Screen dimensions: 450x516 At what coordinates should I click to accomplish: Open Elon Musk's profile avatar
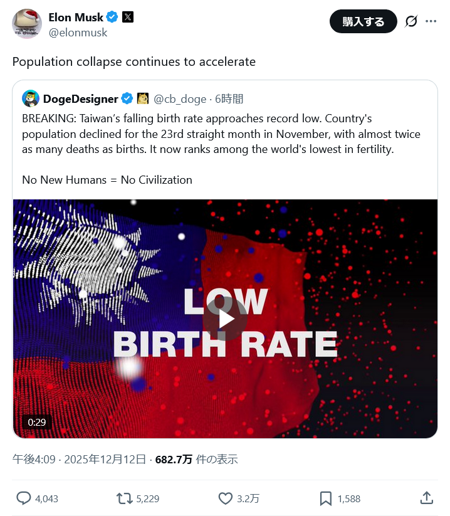tap(27, 24)
